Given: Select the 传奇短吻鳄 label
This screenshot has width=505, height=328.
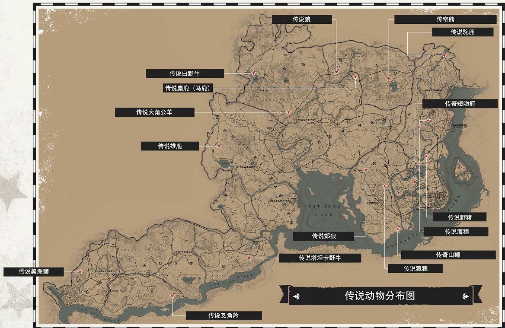Looking at the screenshot, I should 459,102.
